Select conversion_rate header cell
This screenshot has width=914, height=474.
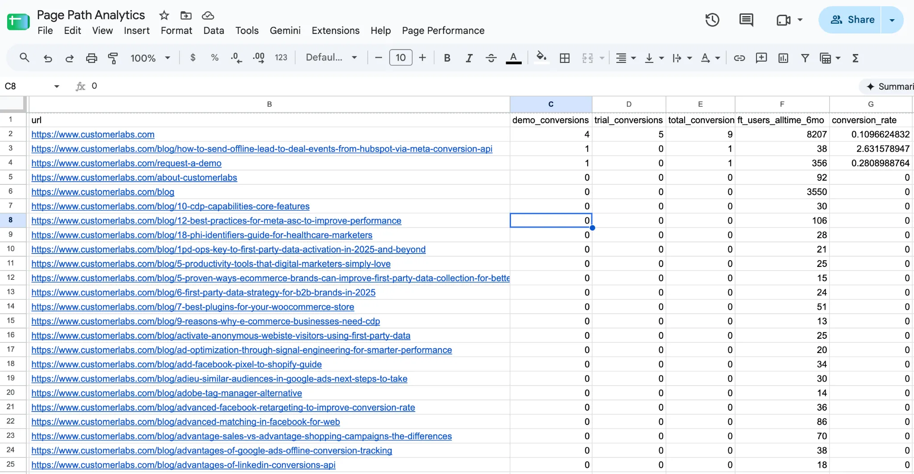871,120
